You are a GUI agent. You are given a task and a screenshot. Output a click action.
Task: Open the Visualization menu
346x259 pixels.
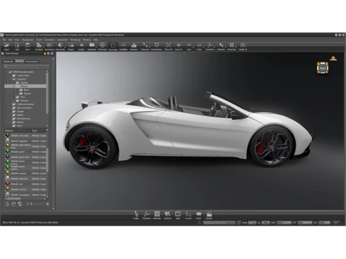28,40
